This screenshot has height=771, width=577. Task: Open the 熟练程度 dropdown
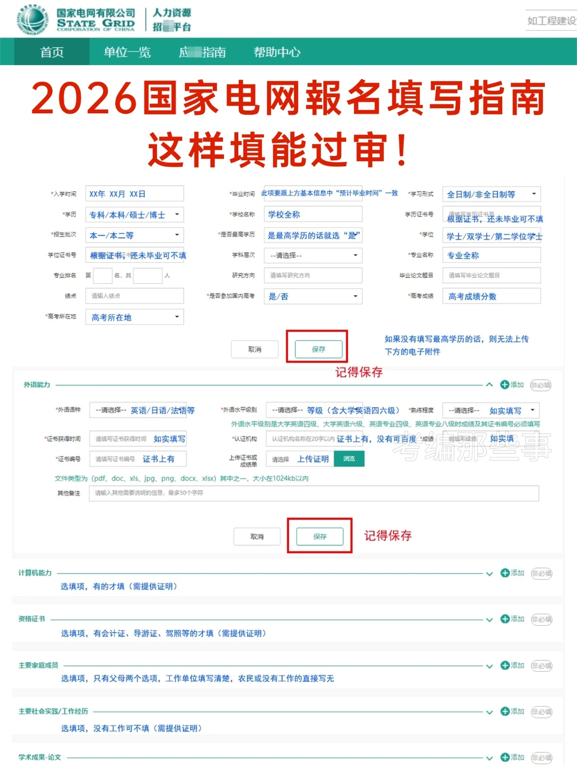[491, 410]
